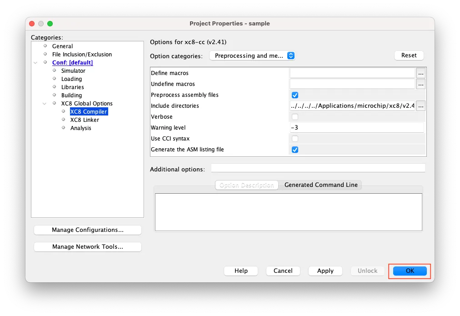Collapse the XC8 Global Options chevron

(45, 104)
